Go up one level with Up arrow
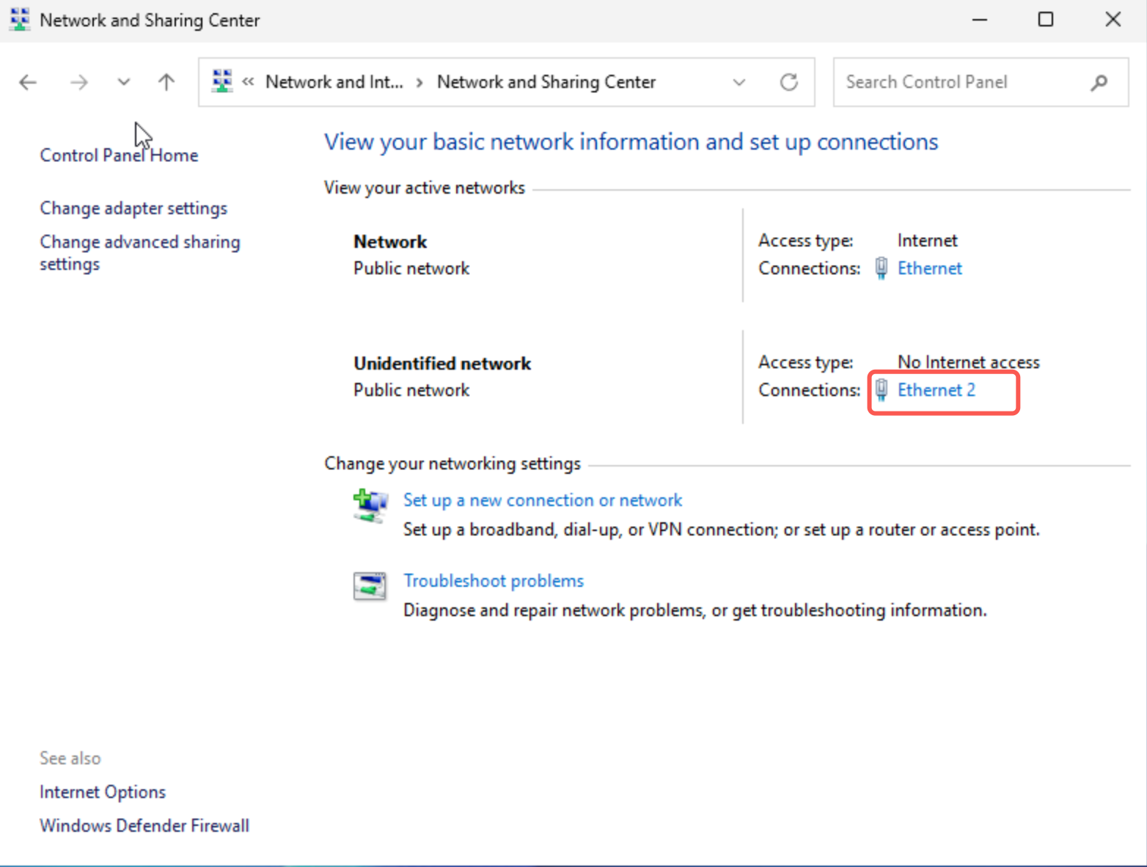Screen dimensions: 1147x867 point(166,82)
